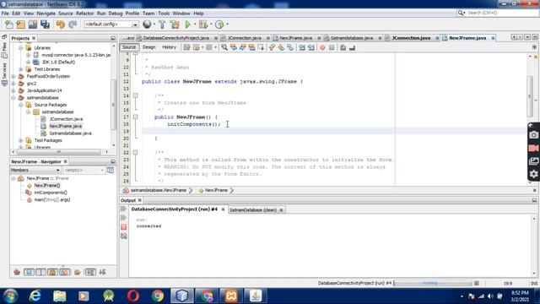Viewport: 540px width, 304px height.
Task: Click the Re-run icon in Output panel
Action: tap(124, 209)
